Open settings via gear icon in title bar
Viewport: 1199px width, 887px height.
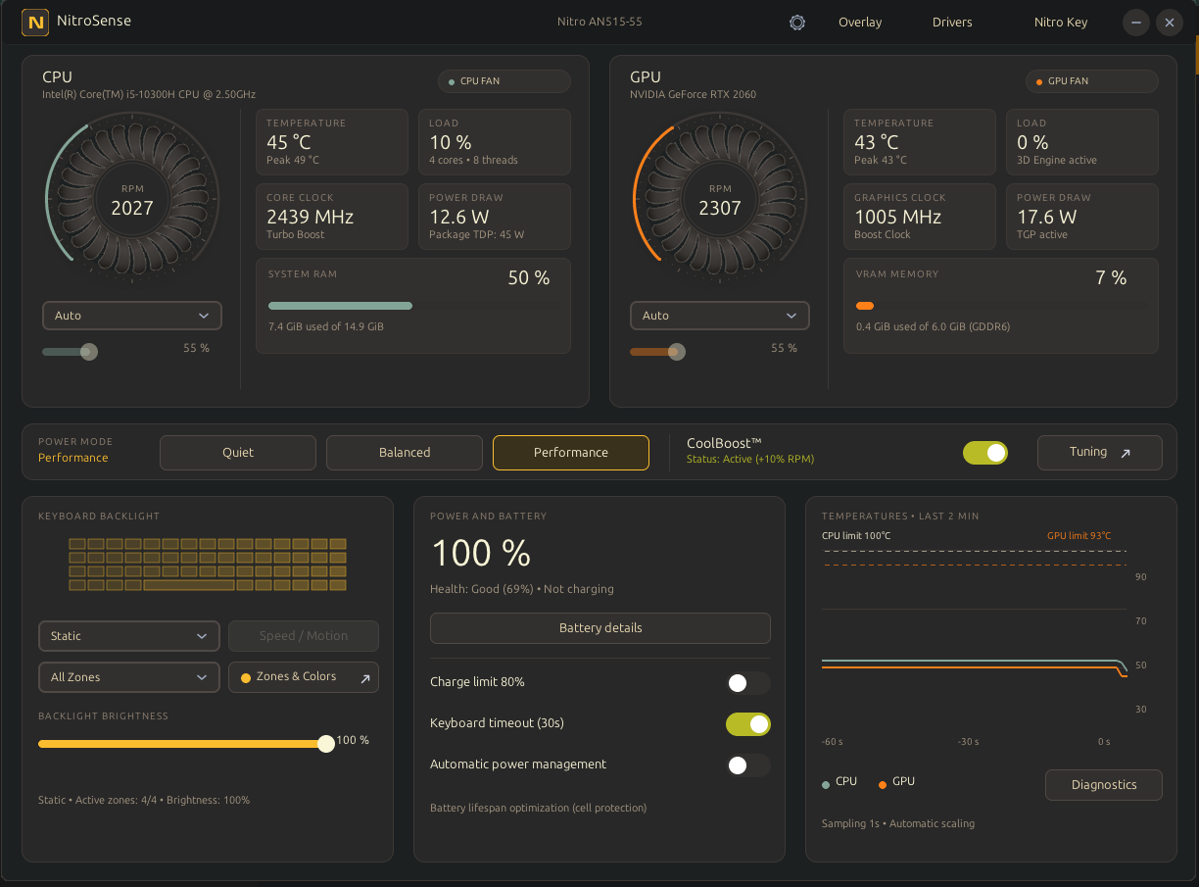point(797,23)
